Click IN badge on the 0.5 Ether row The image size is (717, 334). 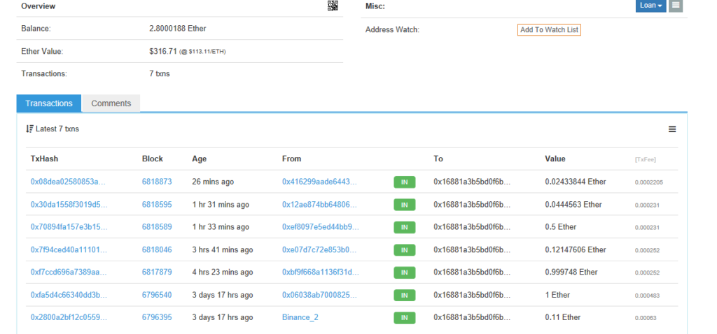tap(404, 227)
